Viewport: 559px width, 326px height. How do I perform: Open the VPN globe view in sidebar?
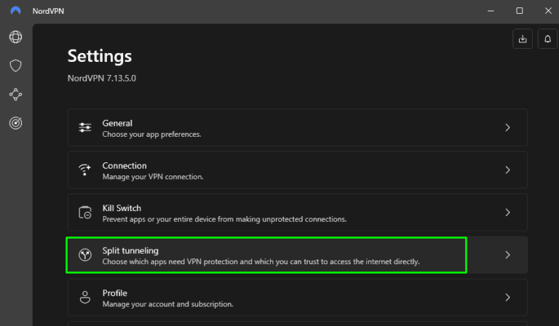coord(15,37)
